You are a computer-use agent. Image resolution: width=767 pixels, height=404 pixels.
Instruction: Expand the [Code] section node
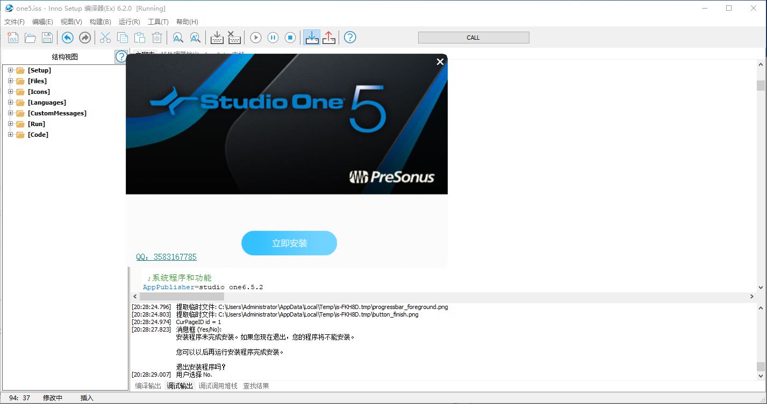tap(10, 134)
